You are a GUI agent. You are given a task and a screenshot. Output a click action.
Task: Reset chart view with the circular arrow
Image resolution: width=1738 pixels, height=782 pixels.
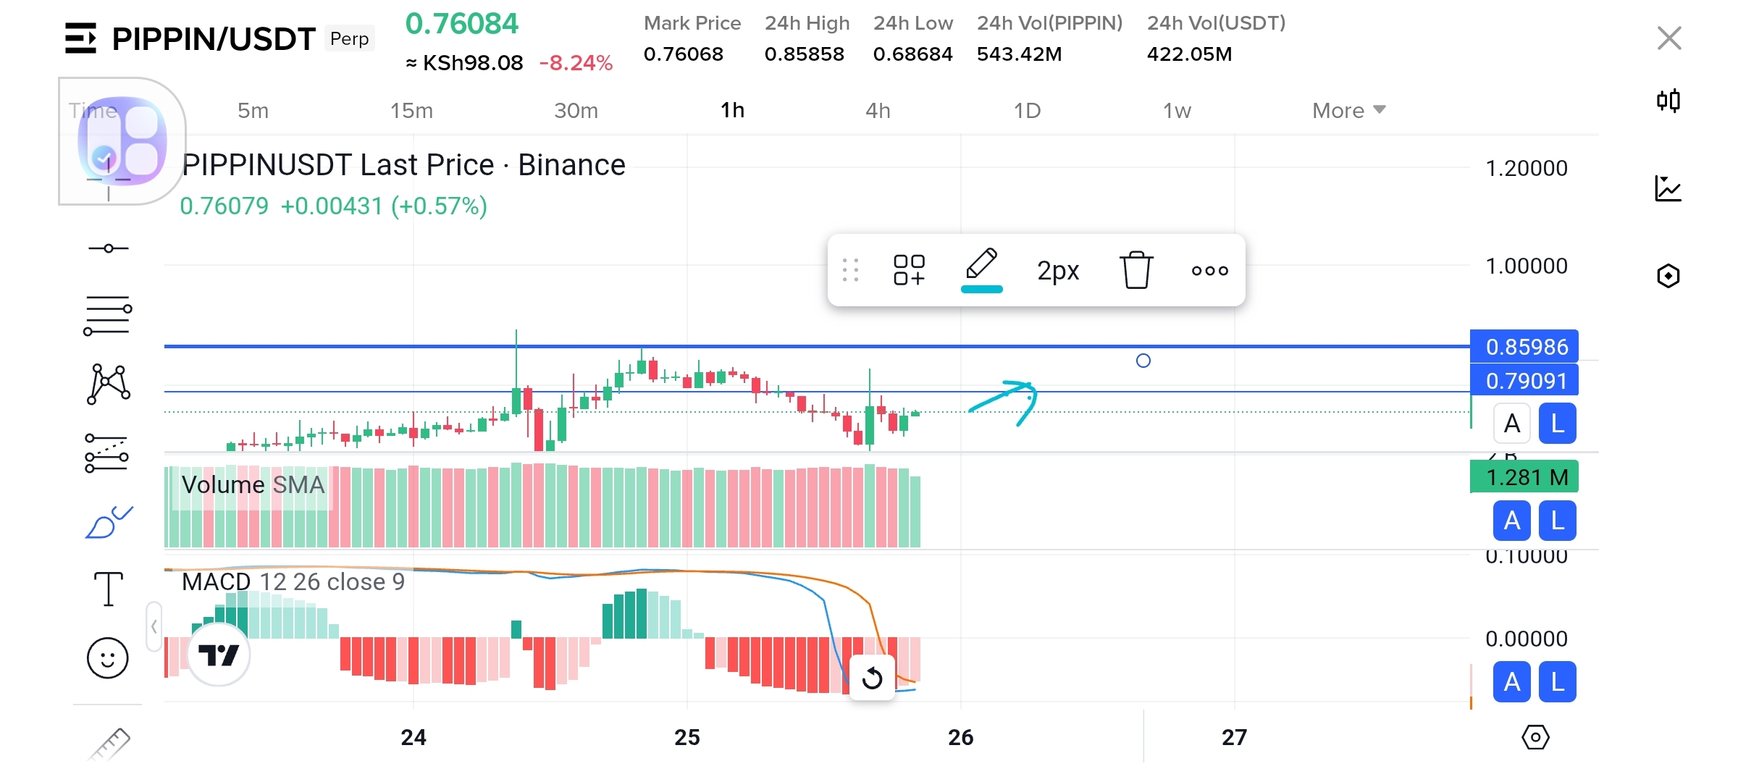click(x=873, y=678)
